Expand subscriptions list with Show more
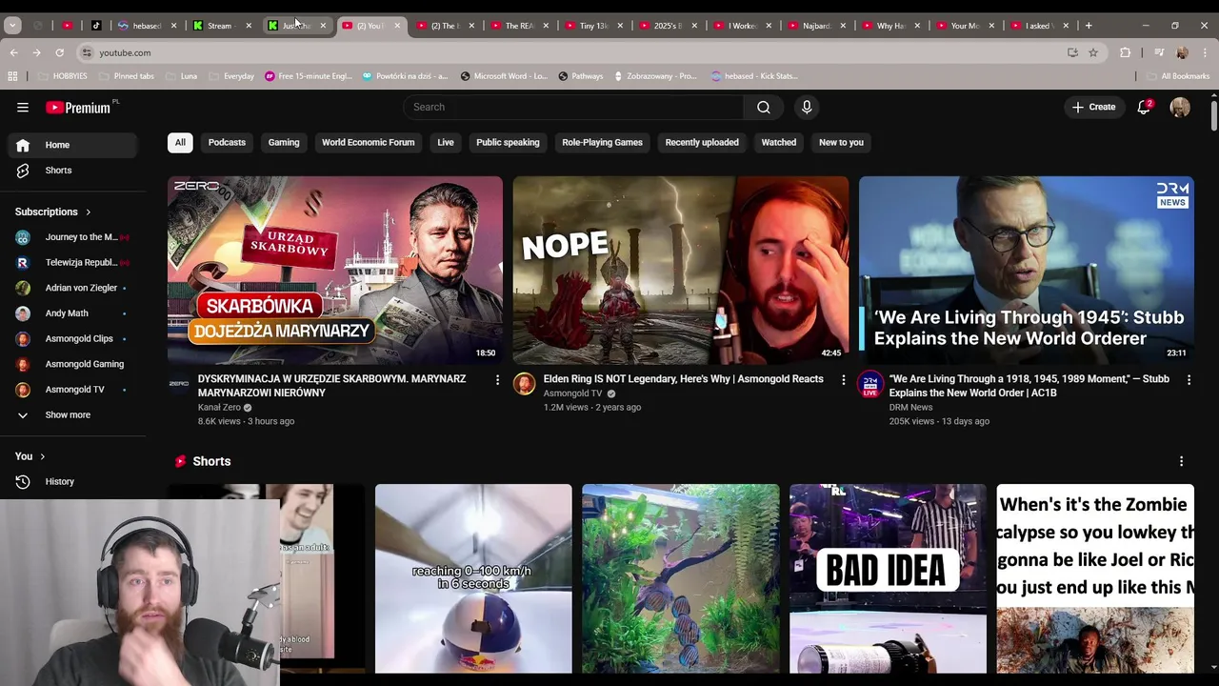The width and height of the screenshot is (1219, 686). [x=73, y=415]
